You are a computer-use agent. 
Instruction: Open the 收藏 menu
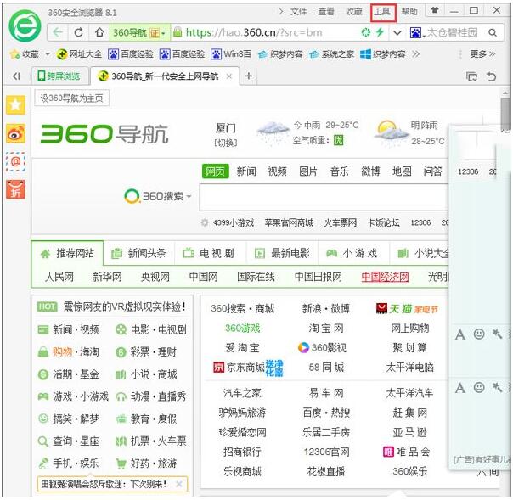point(354,11)
